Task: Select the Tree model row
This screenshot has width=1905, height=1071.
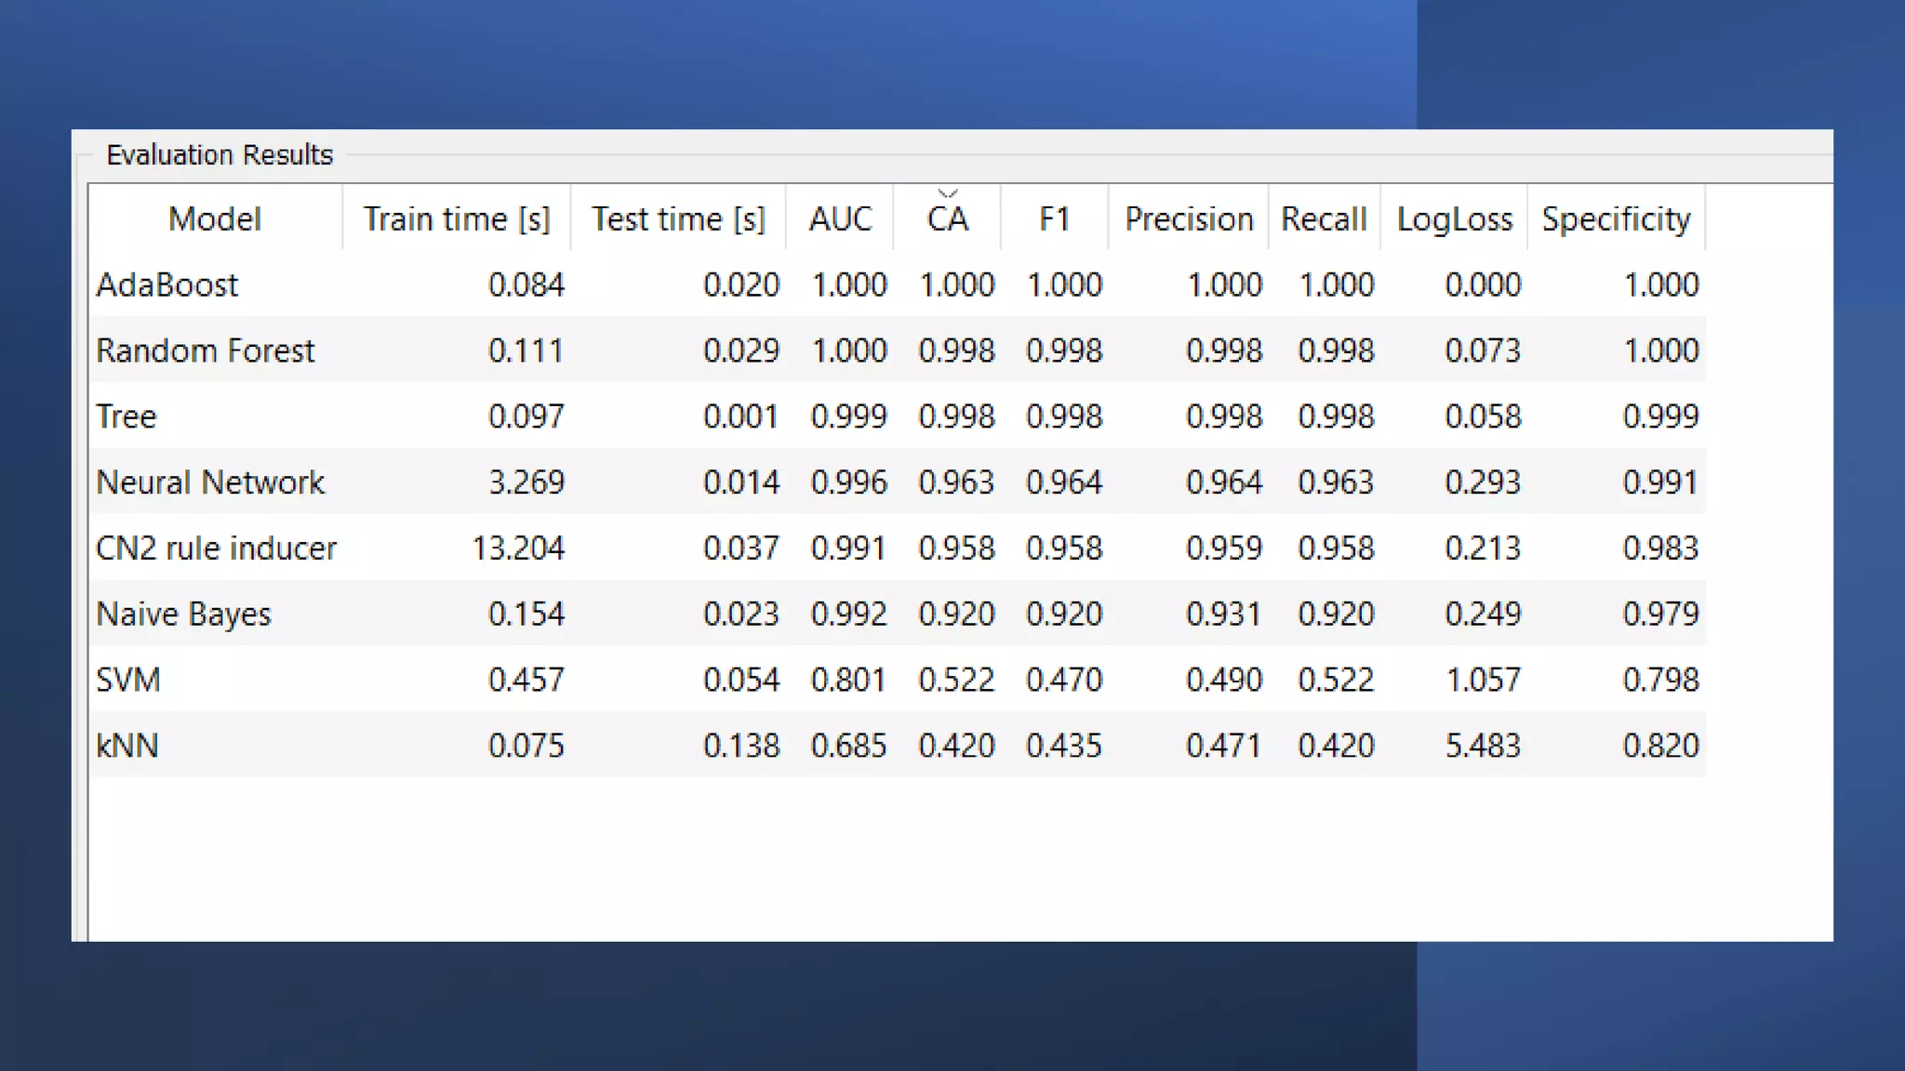Action: point(127,416)
